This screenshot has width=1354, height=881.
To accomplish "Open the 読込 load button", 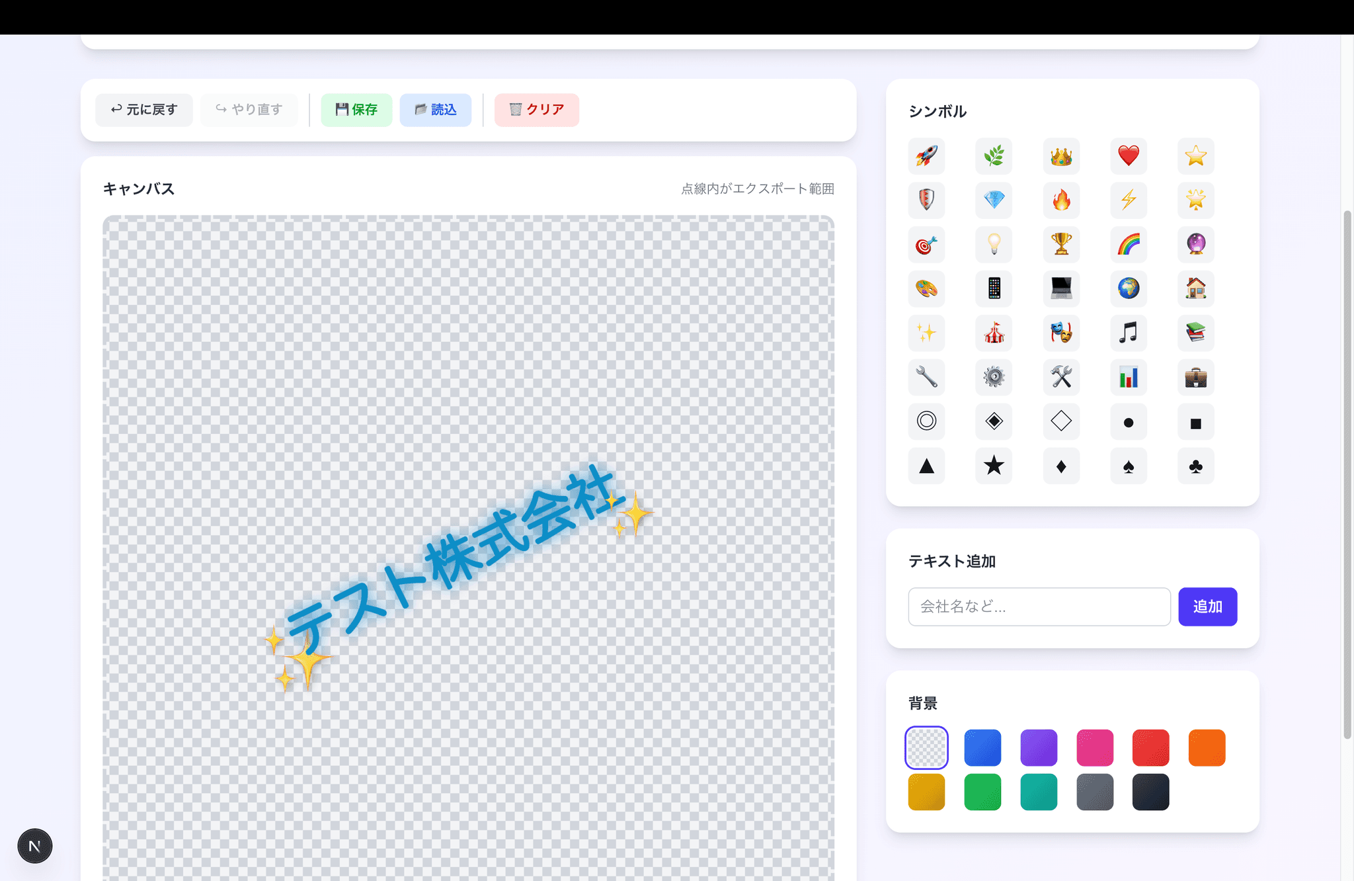I will click(435, 110).
